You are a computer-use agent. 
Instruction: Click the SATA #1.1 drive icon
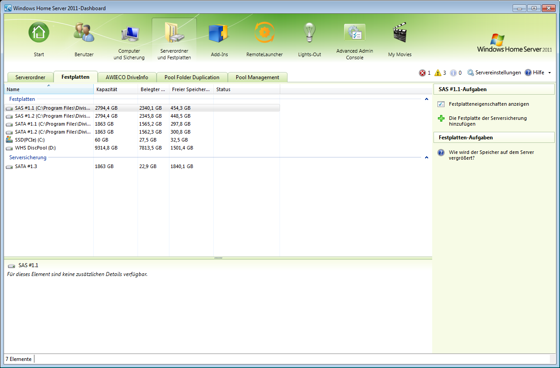pos(10,124)
